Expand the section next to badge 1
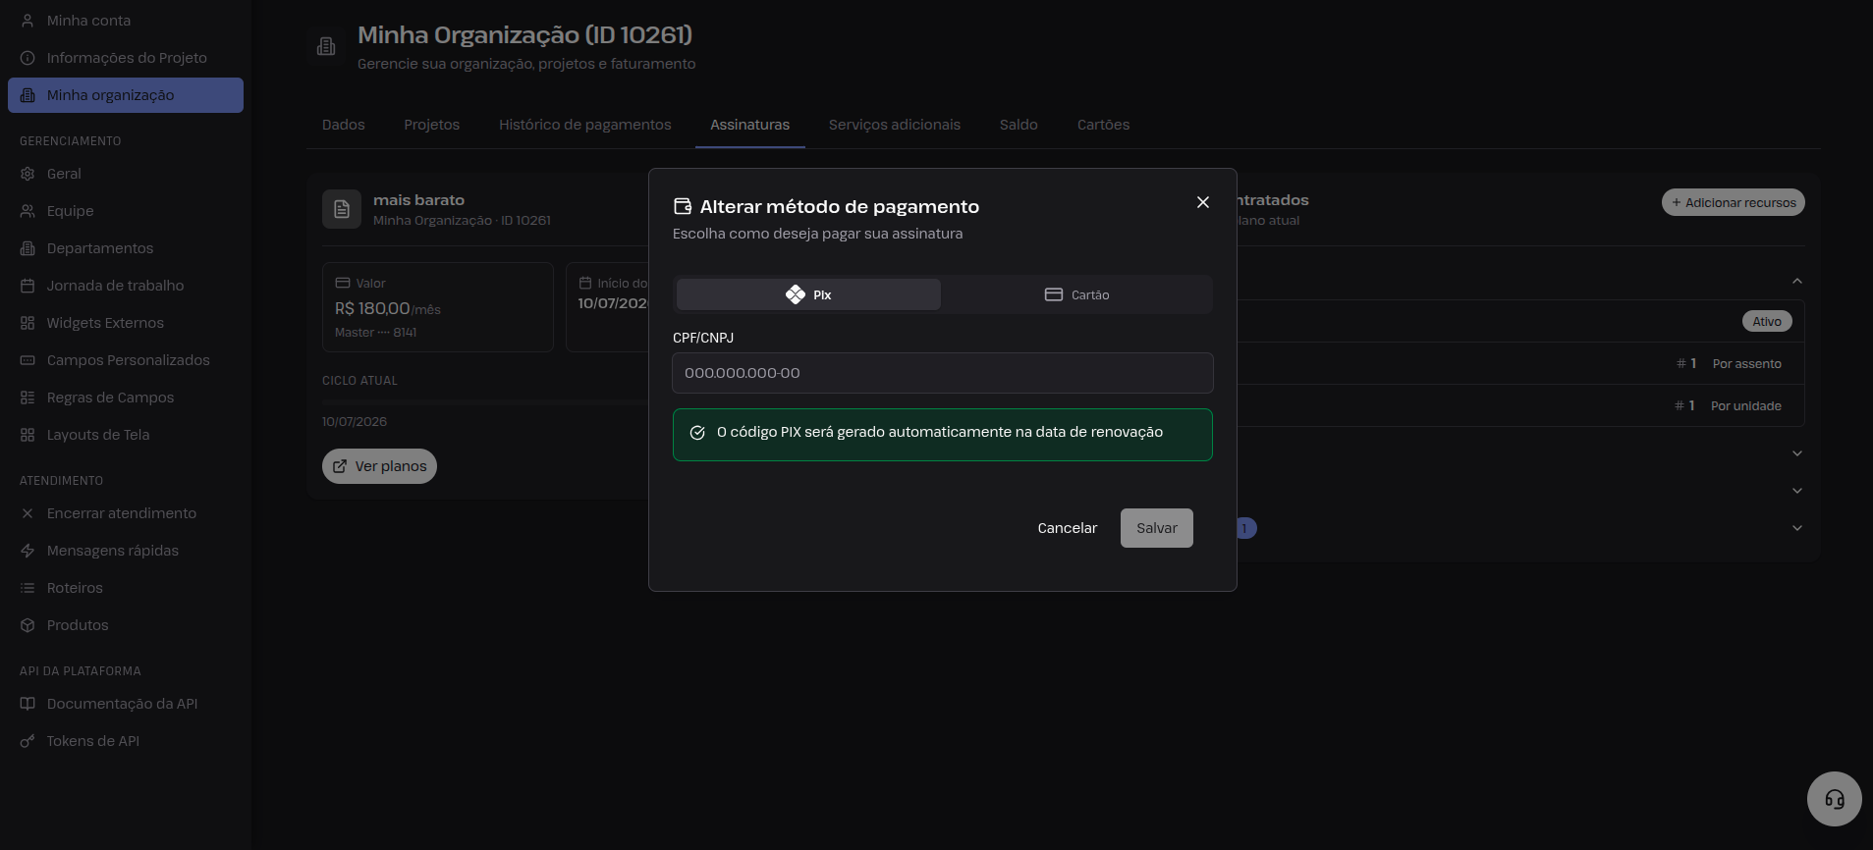 pyautogui.click(x=1796, y=528)
